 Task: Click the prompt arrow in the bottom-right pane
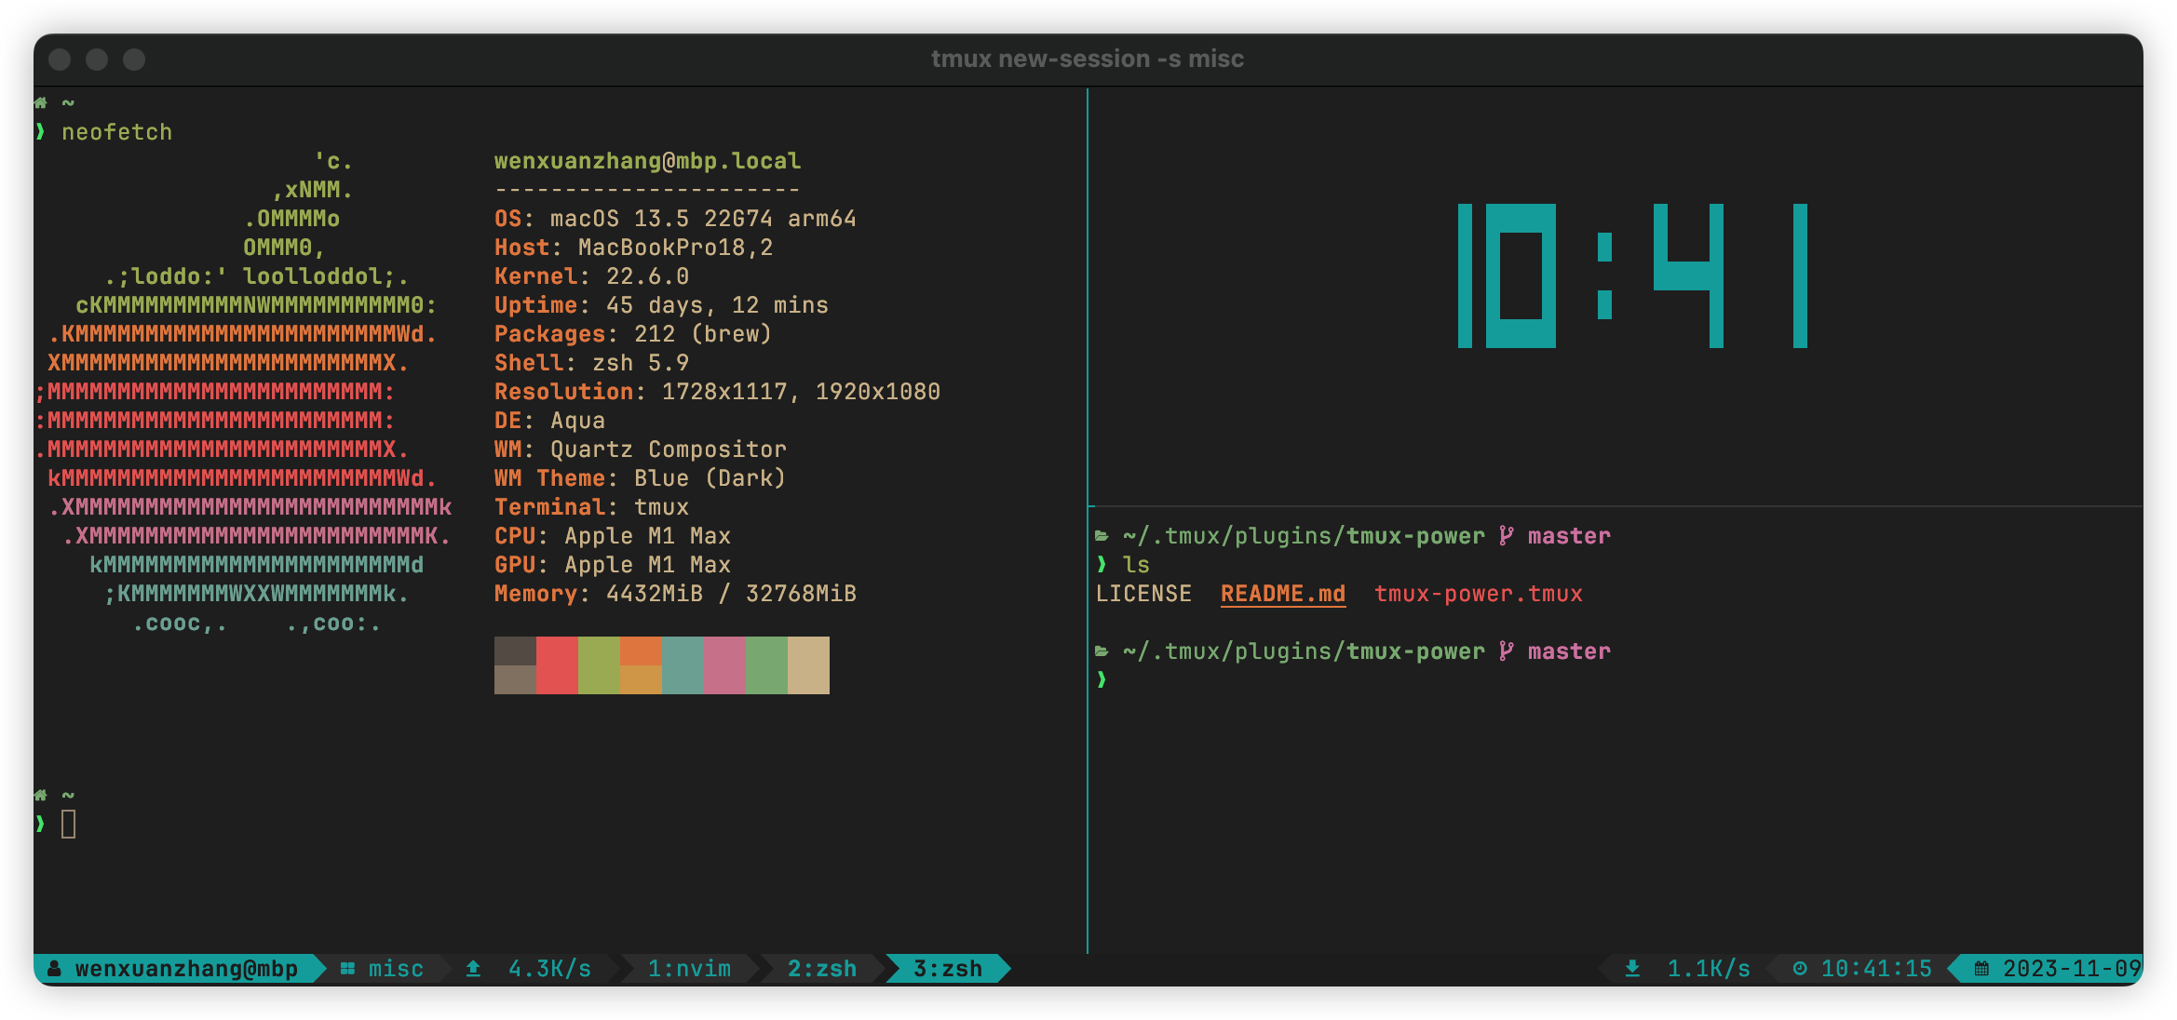[1101, 678]
